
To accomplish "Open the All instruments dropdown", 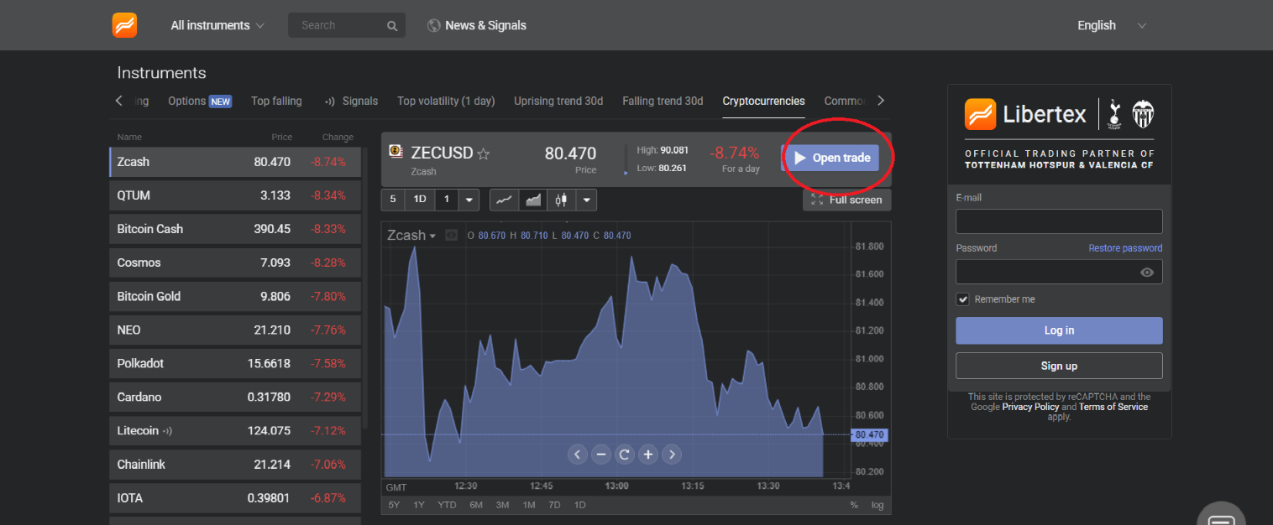I will (217, 25).
